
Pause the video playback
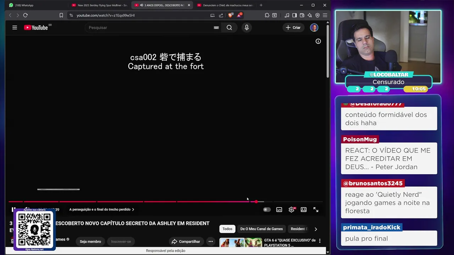tap(13, 210)
